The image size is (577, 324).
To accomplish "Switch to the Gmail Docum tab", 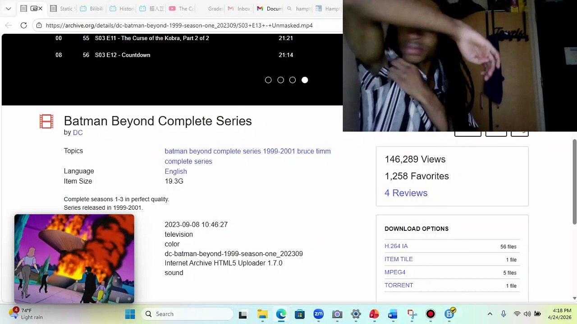I will pos(269,9).
